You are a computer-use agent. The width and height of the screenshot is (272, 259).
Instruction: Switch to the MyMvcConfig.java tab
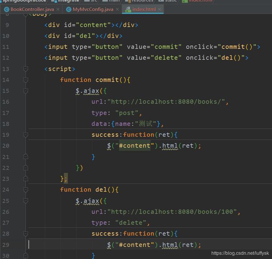pos(93,9)
